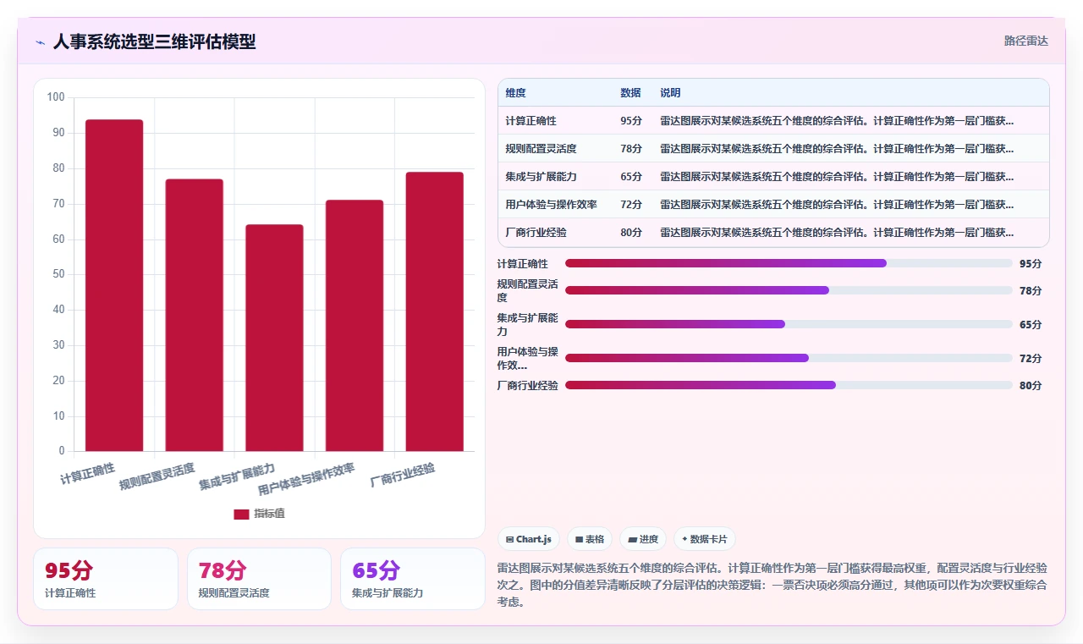The image size is (1083, 644).
Task: Select the Chart.js tag button
Action: pyautogui.click(x=529, y=539)
